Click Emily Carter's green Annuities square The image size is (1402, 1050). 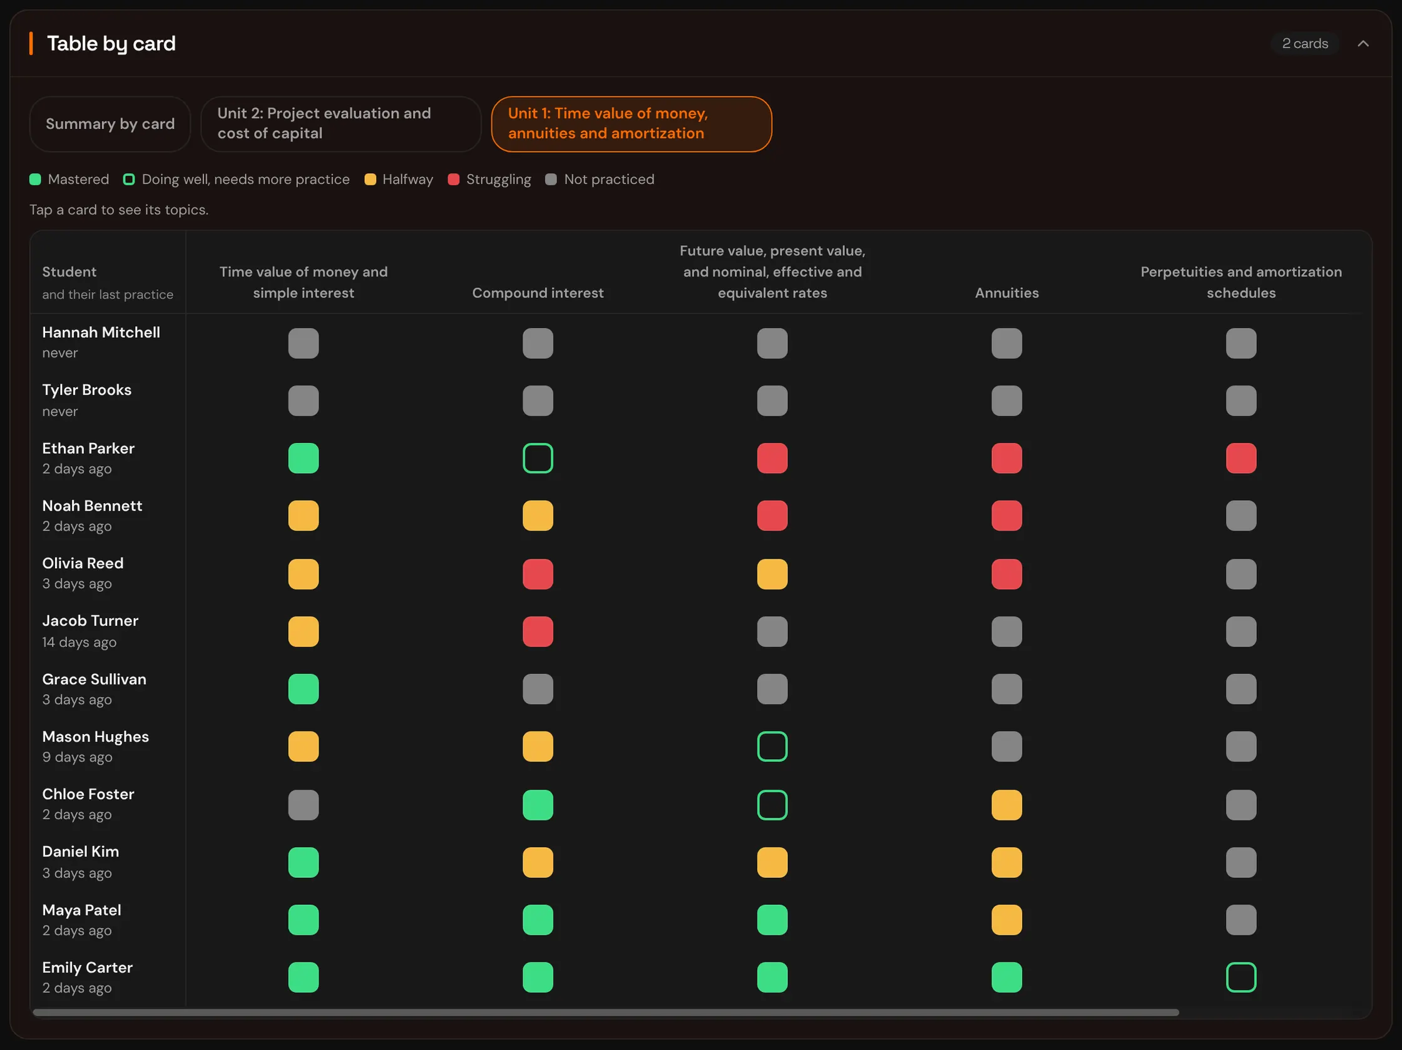click(1006, 977)
